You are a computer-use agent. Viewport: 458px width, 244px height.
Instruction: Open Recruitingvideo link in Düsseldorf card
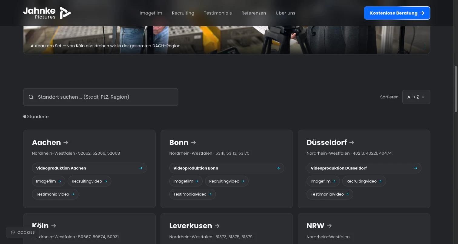point(364,181)
